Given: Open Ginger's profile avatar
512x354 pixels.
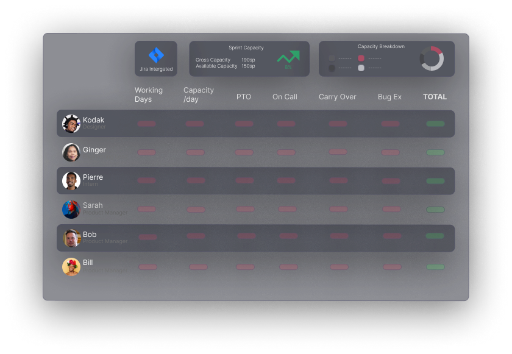Looking at the screenshot, I should [x=71, y=152].
